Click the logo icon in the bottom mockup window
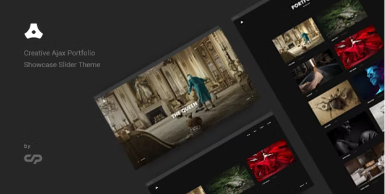Image resolution: width=385 pixels, height=194 pixels. (157, 188)
